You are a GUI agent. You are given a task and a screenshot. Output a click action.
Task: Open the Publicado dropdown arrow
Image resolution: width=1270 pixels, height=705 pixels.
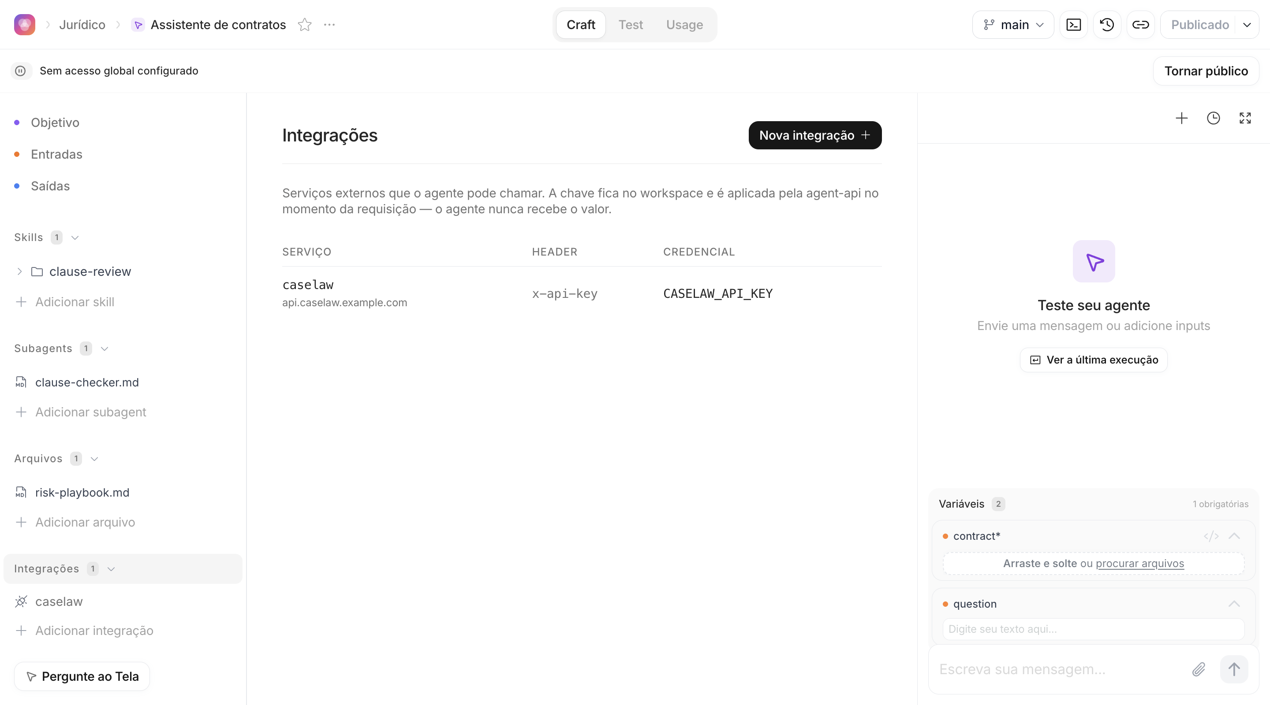point(1247,25)
